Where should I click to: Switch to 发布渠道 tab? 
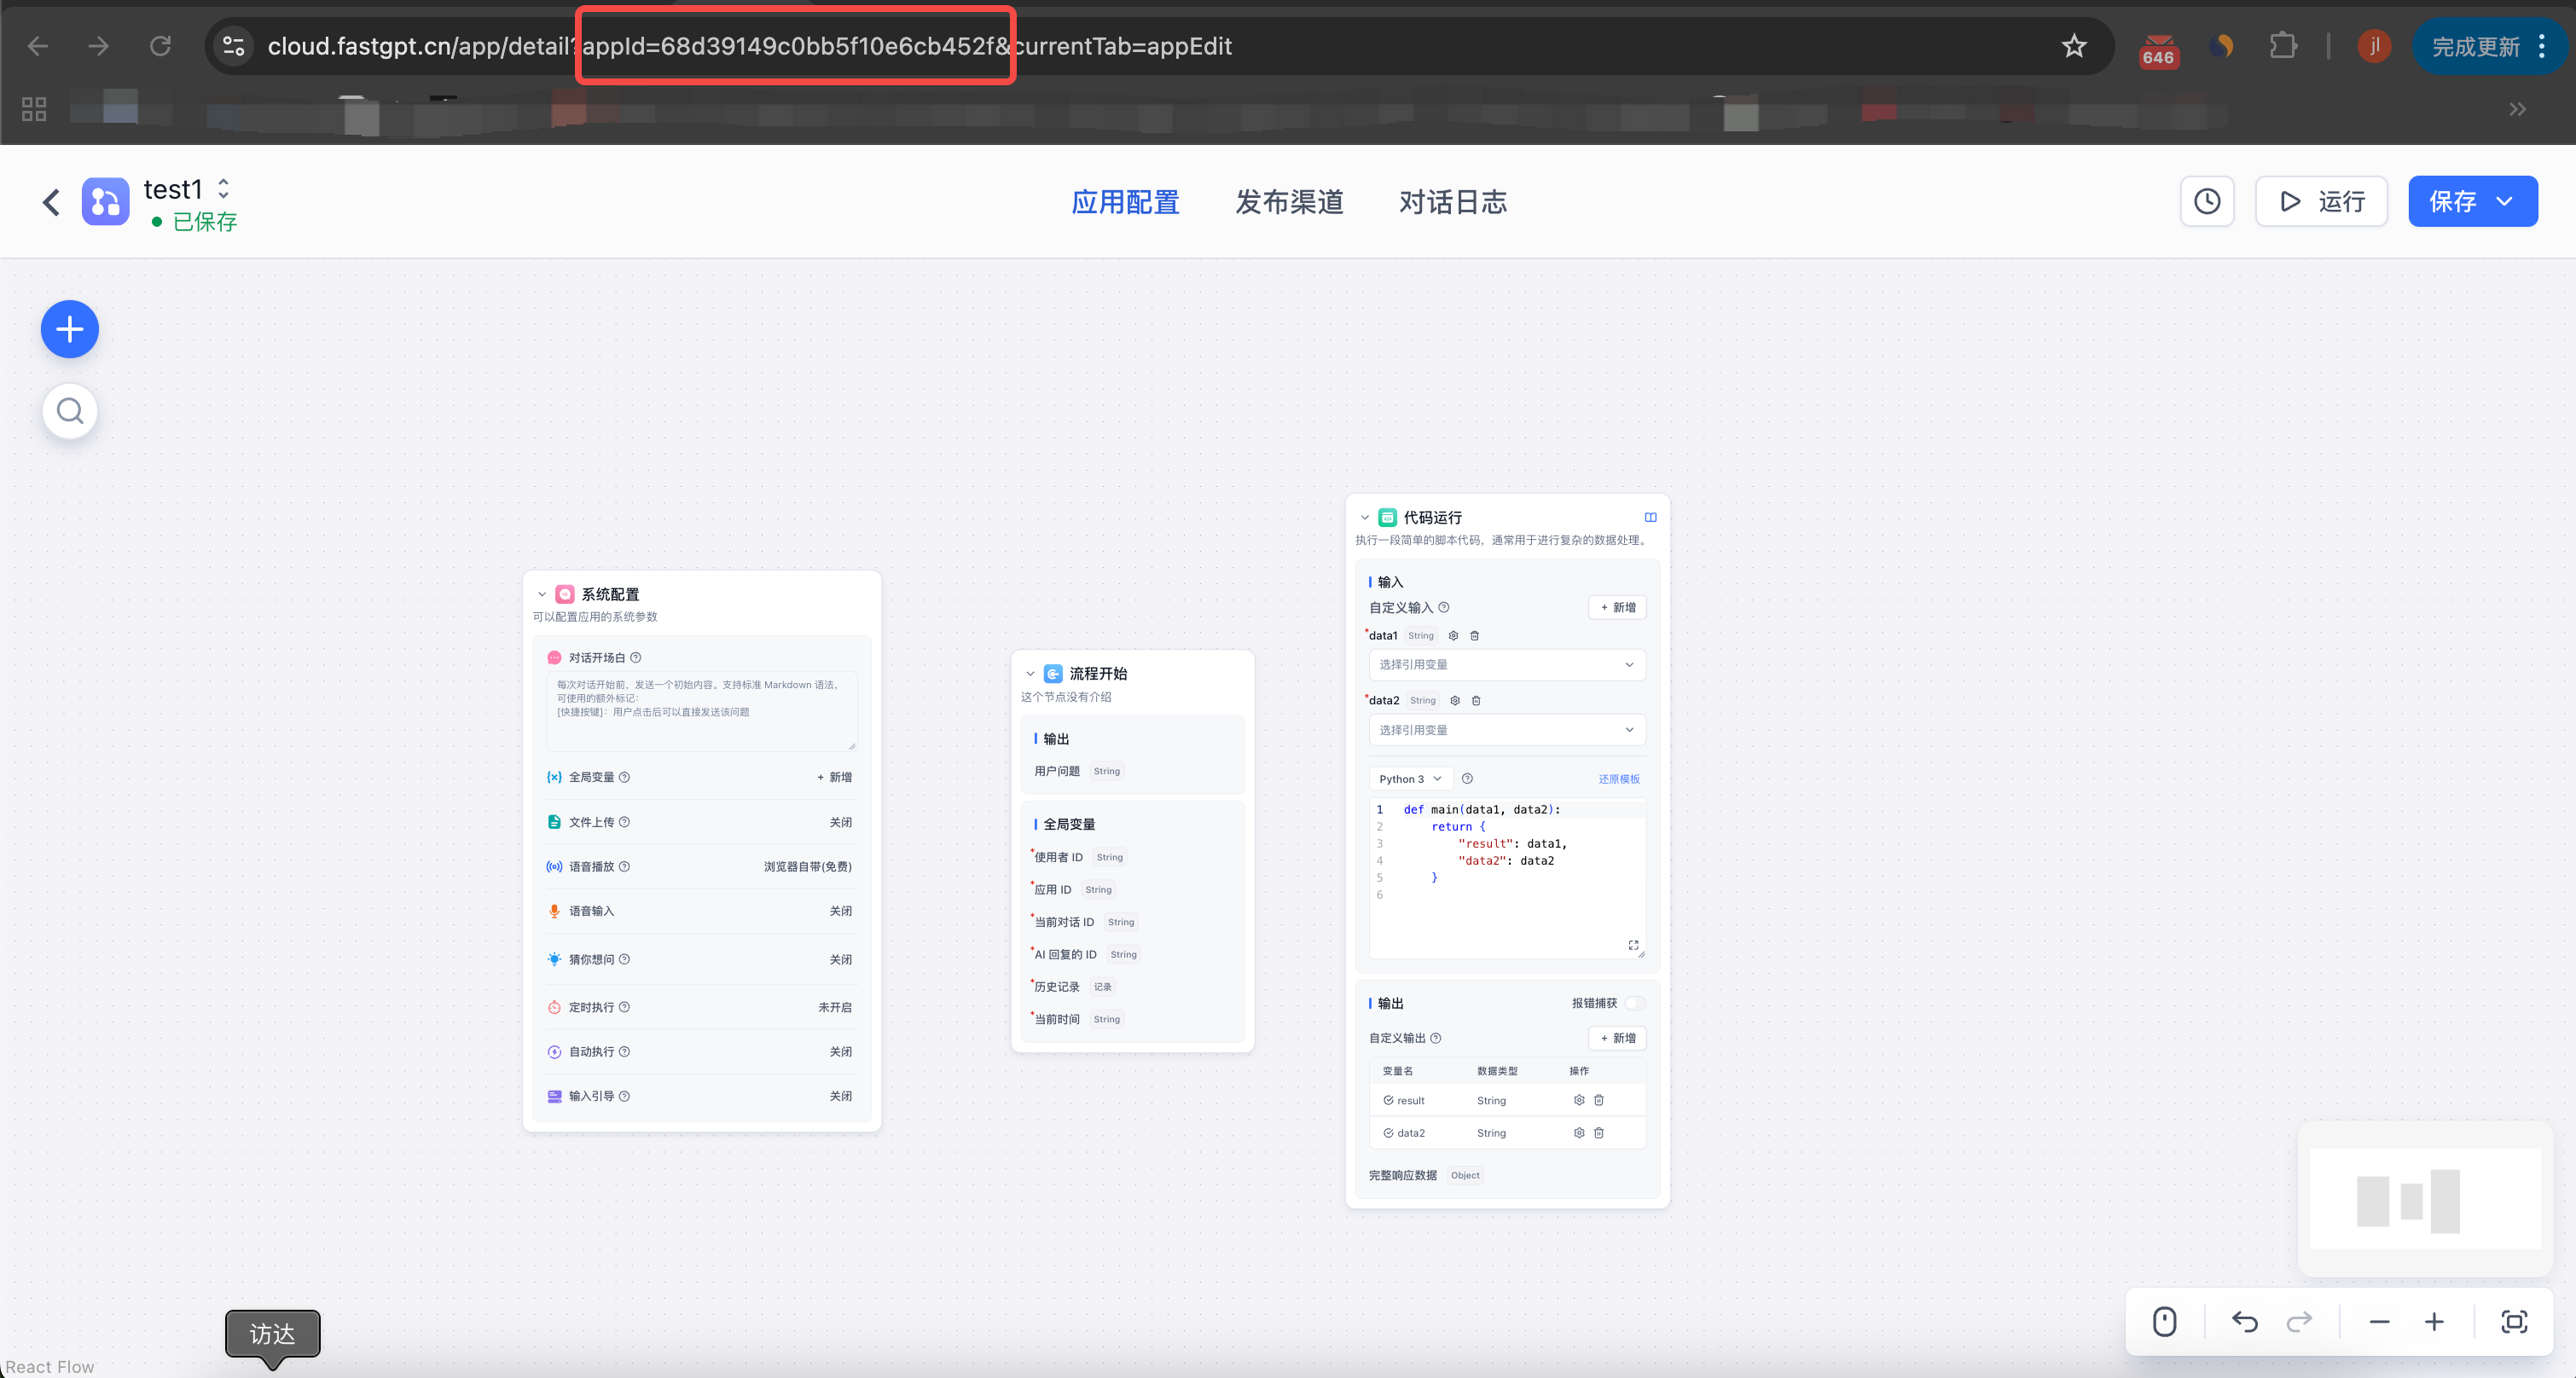(1288, 202)
